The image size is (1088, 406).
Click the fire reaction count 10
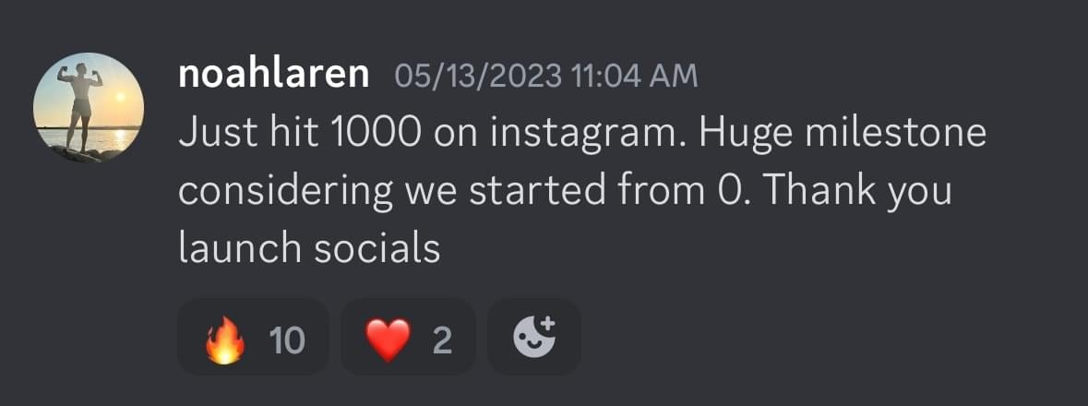(287, 341)
